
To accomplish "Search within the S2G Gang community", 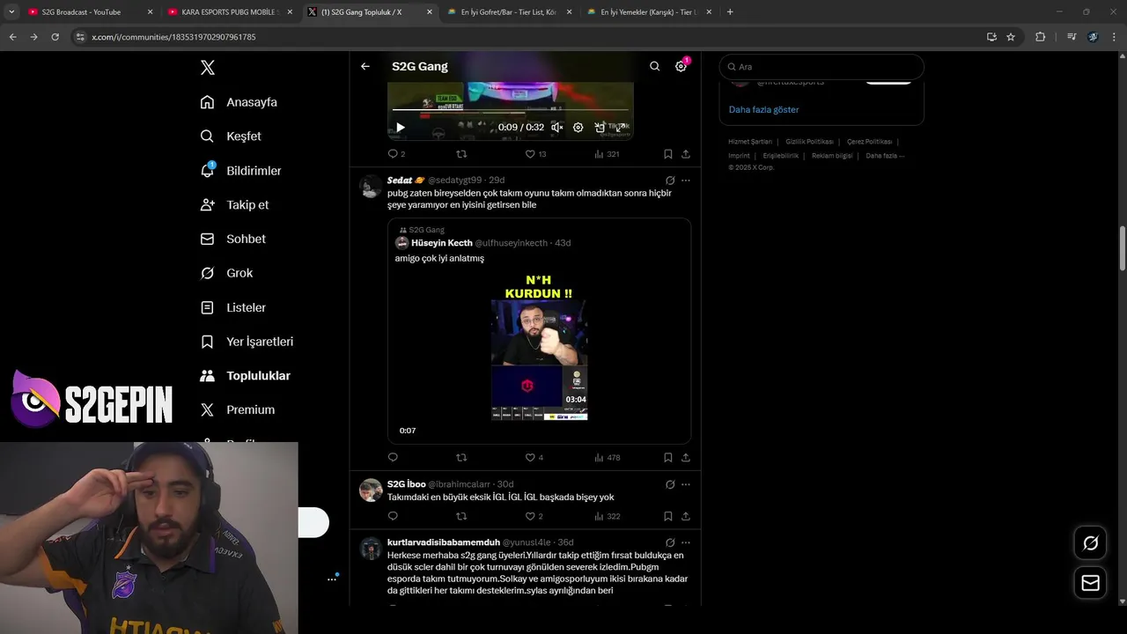I will coord(654,66).
